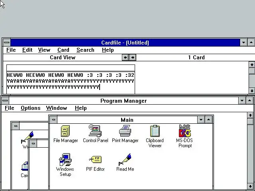Open Cardfile's Help menu
Viewport: 255px width, 191px height.
108,50
